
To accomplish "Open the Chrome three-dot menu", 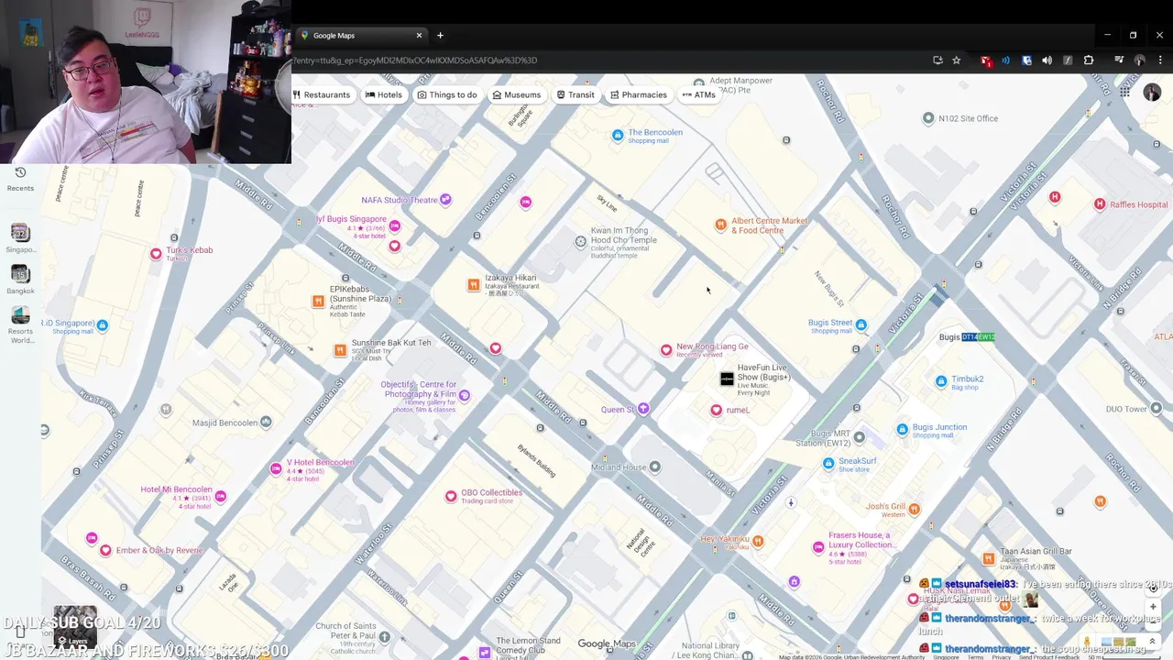I will coord(1159,60).
